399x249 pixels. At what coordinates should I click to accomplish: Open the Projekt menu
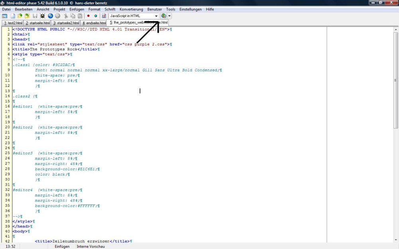tap(59, 10)
